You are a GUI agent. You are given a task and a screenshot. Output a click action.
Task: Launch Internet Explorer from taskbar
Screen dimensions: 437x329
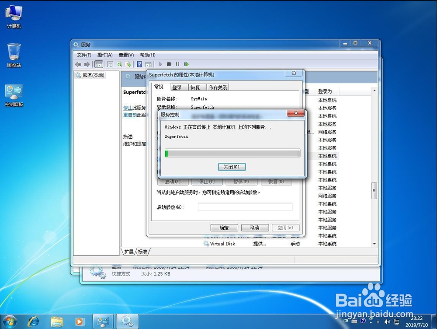tap(34, 322)
